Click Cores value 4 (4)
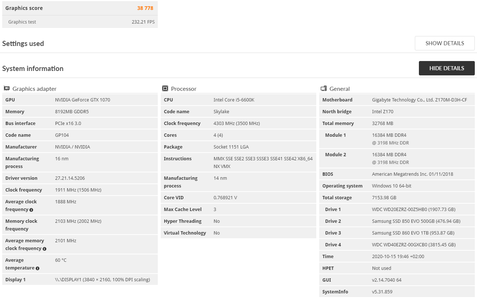The height and width of the screenshot is (300, 477). click(218, 135)
